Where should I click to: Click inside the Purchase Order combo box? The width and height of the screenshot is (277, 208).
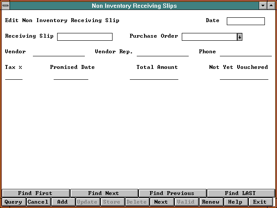(x=209, y=37)
